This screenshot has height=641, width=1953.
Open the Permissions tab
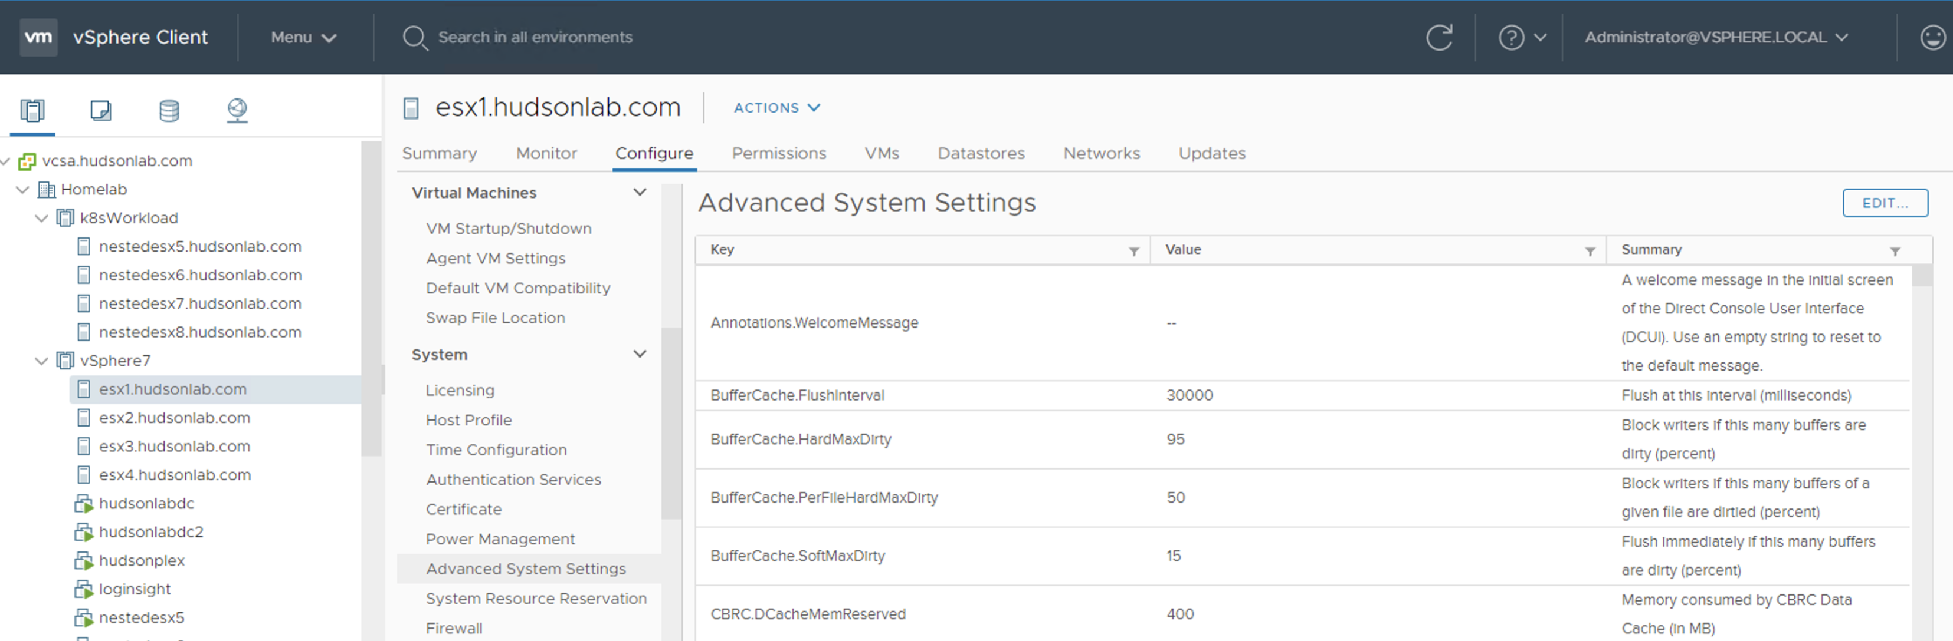click(x=779, y=154)
